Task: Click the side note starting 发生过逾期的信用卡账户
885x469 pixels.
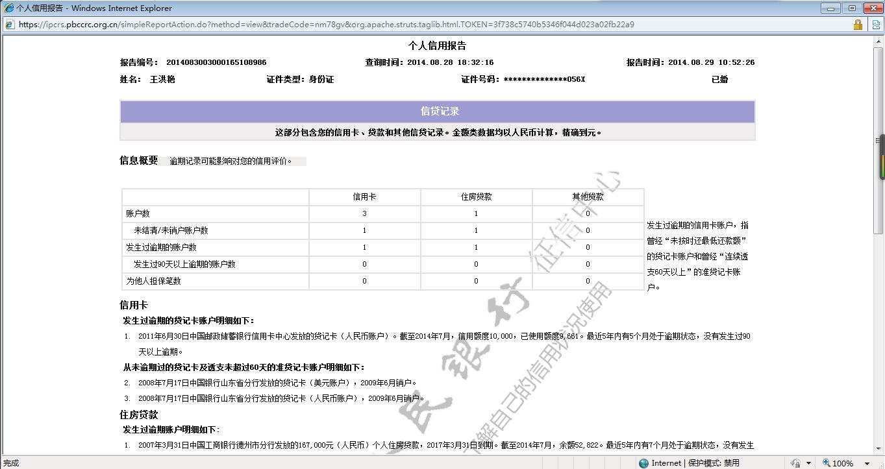Action: point(698,256)
